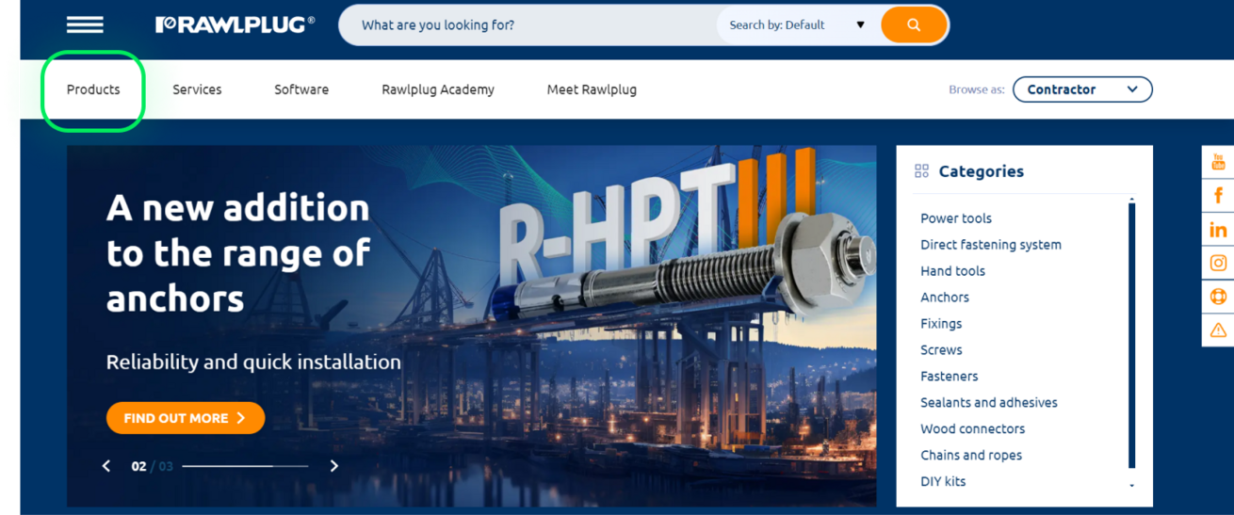Click the lifebuoy support icon
1234x515 pixels.
click(x=1218, y=297)
